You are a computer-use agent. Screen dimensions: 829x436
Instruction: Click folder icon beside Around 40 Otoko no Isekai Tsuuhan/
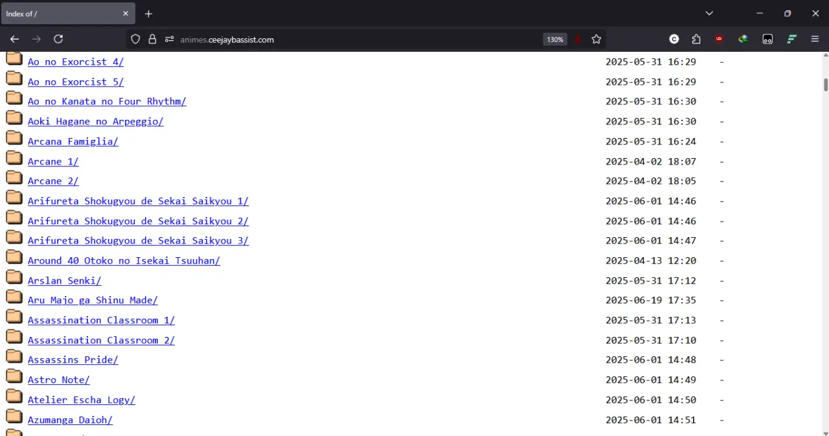[x=14, y=257]
